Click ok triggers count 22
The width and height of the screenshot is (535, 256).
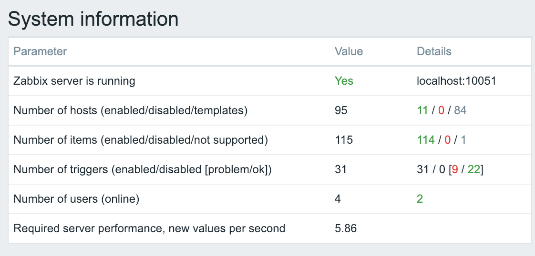point(473,169)
